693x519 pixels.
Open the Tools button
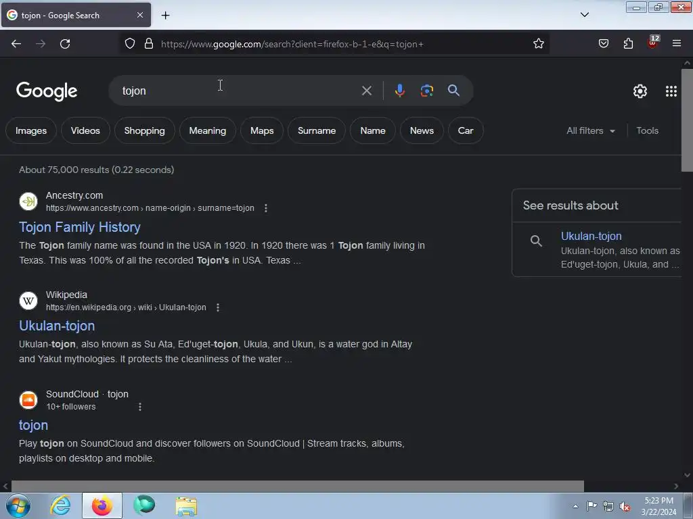tap(647, 130)
